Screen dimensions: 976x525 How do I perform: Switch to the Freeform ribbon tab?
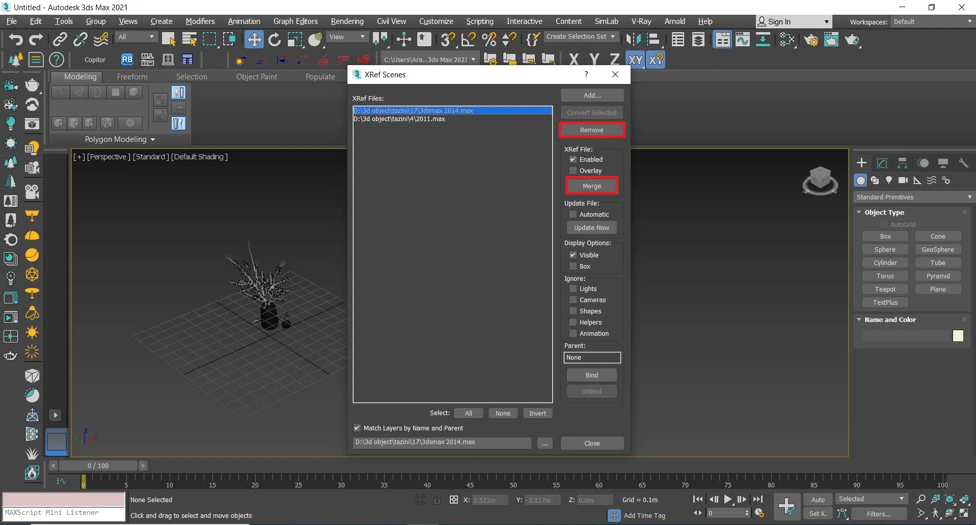(132, 77)
